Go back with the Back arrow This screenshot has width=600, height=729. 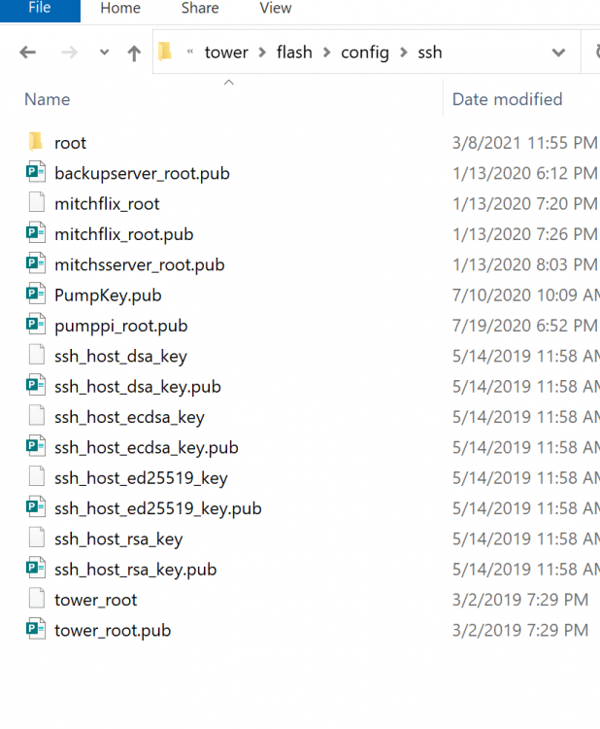[28, 52]
